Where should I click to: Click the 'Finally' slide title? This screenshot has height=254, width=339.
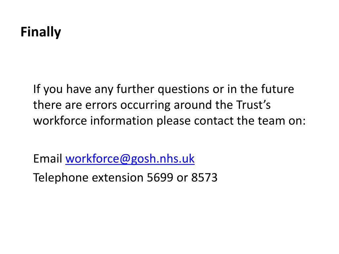41,32
